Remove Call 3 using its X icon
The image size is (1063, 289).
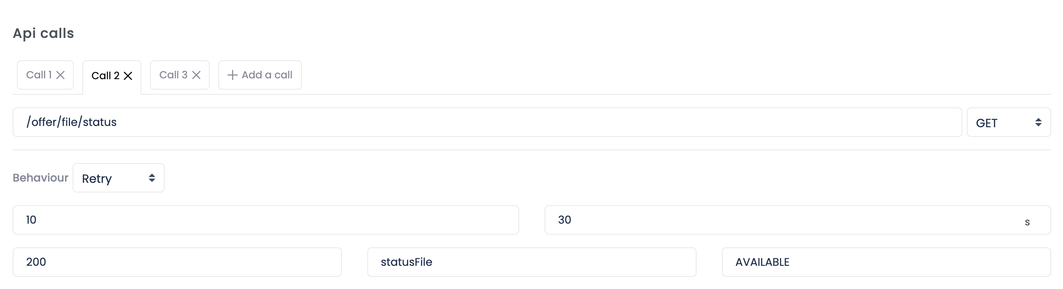point(195,75)
